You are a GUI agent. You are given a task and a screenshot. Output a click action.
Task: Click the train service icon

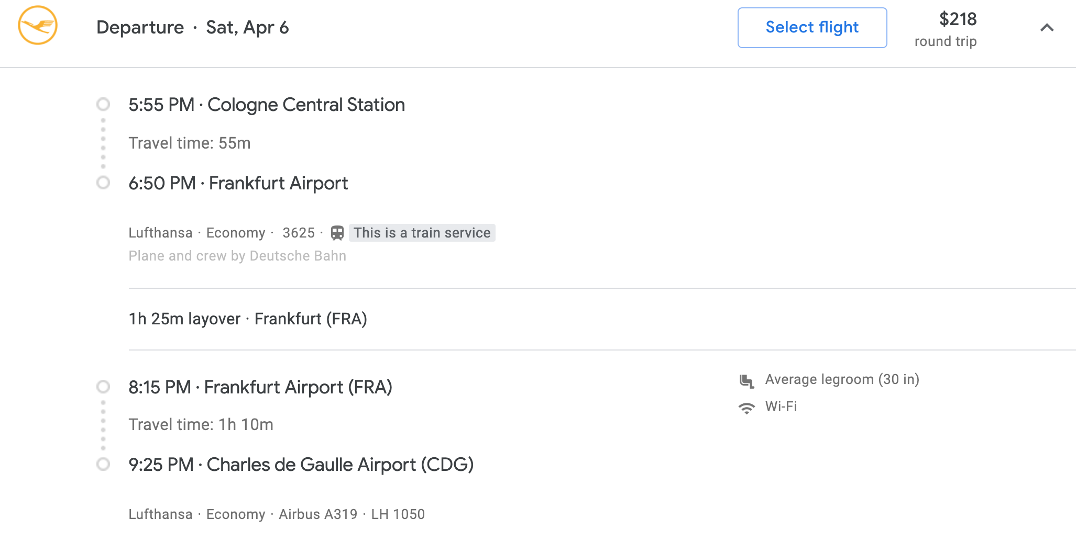coord(338,233)
